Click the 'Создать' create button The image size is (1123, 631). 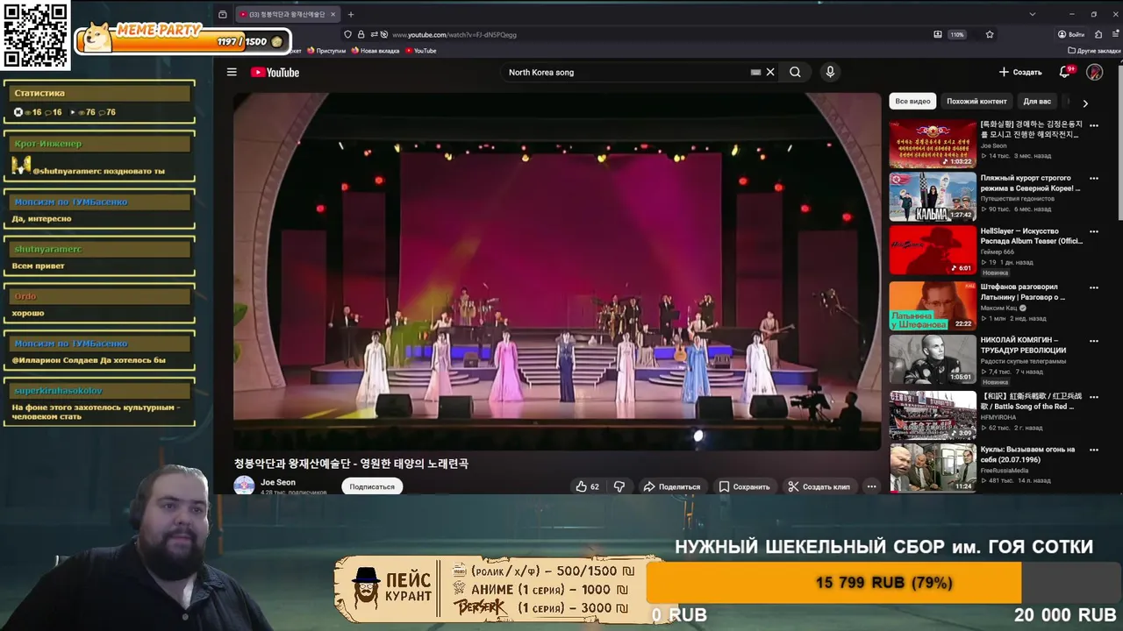point(1020,72)
